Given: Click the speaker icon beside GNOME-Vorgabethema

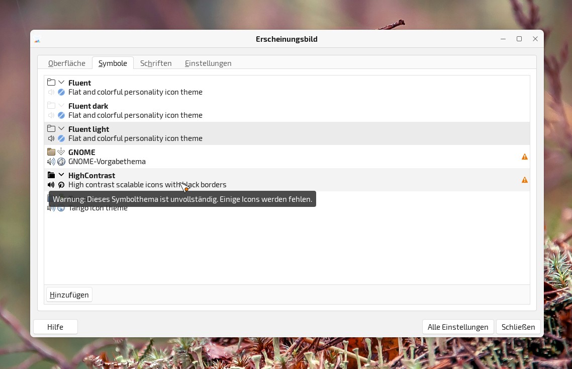Looking at the screenshot, I should pos(51,162).
